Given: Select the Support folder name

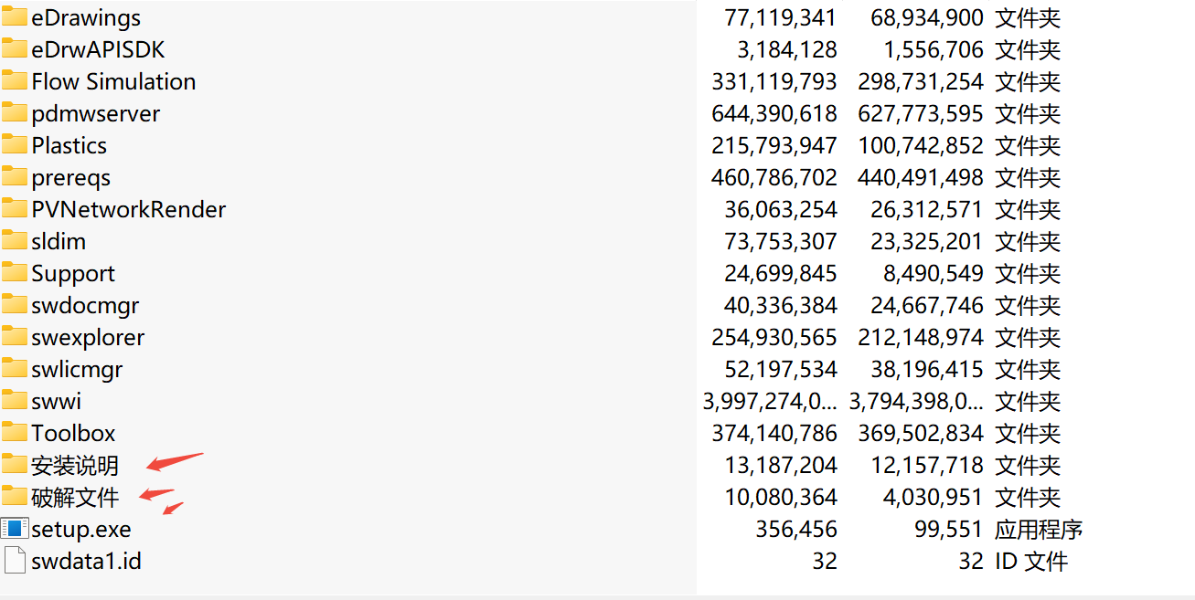Looking at the screenshot, I should tap(73, 273).
